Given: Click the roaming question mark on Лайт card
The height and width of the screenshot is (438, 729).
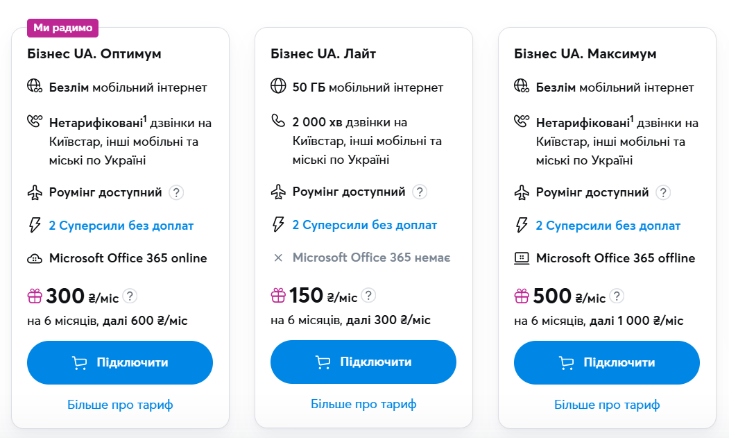Looking at the screenshot, I should [x=419, y=192].
